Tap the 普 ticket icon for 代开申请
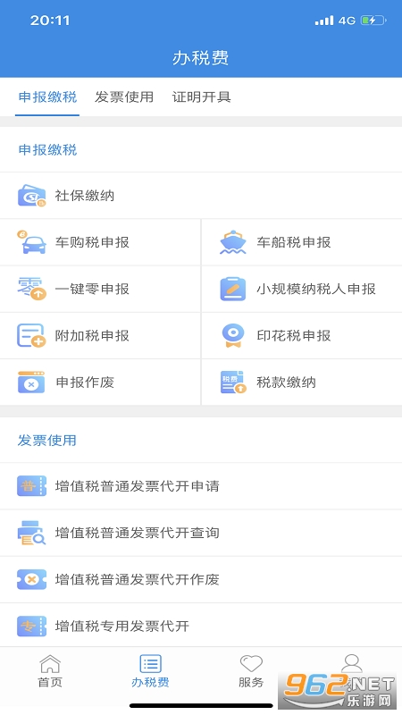Image resolution: width=402 pixels, height=715 pixels. (31, 486)
